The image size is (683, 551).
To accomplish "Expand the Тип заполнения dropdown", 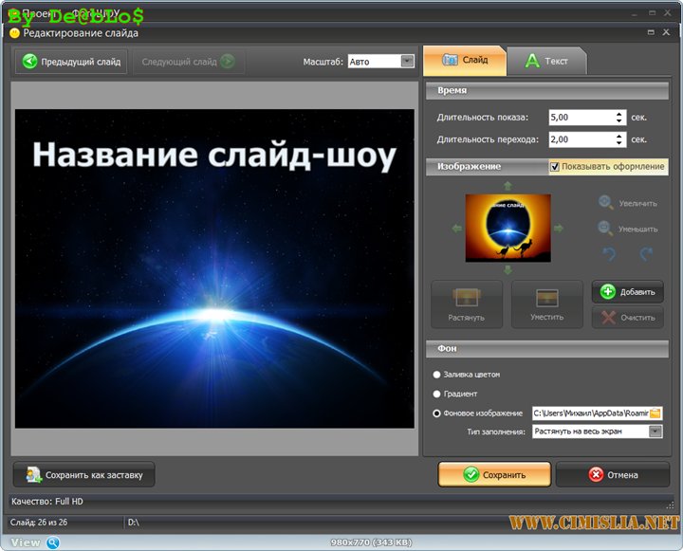I will [x=655, y=432].
